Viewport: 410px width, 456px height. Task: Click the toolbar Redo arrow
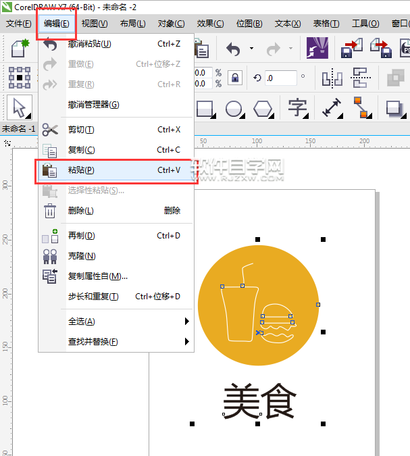274,49
